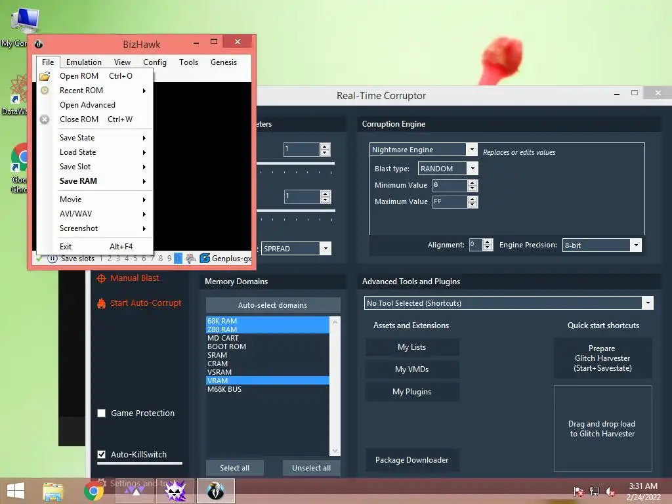This screenshot has height=504, width=672.
Task: Select MD CART in Memory Domains
Action: (268, 339)
